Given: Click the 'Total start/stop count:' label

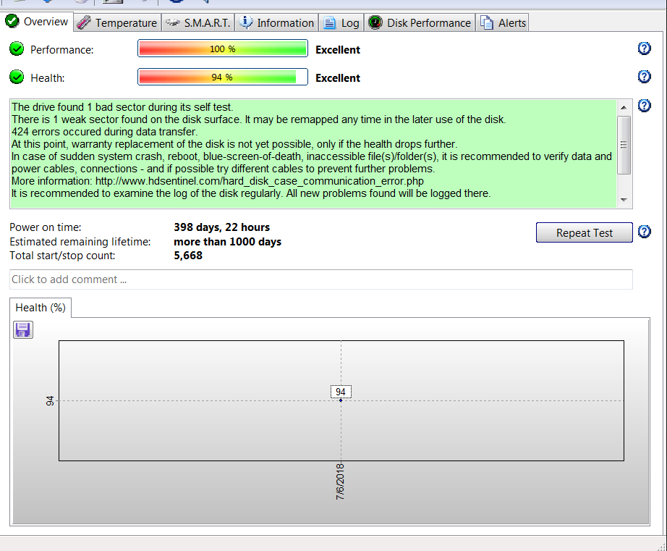Looking at the screenshot, I should [62, 256].
